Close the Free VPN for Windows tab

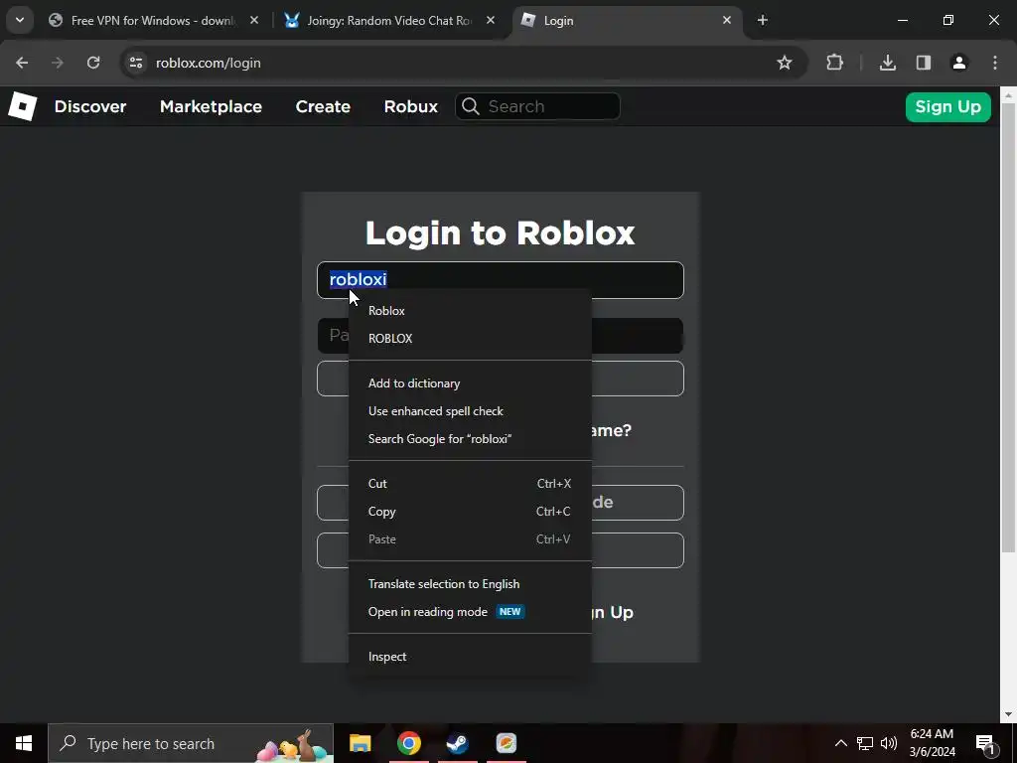(x=254, y=20)
